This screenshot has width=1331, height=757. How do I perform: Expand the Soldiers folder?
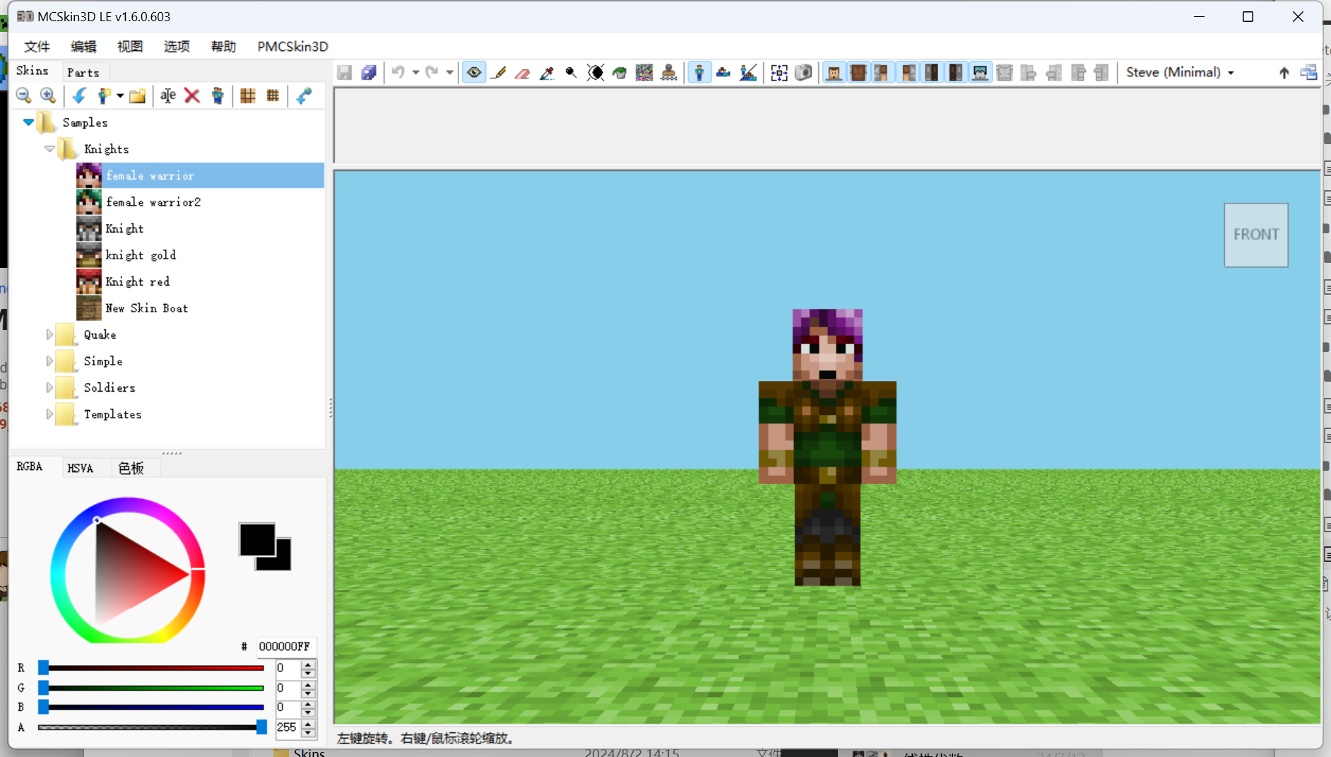tap(49, 387)
